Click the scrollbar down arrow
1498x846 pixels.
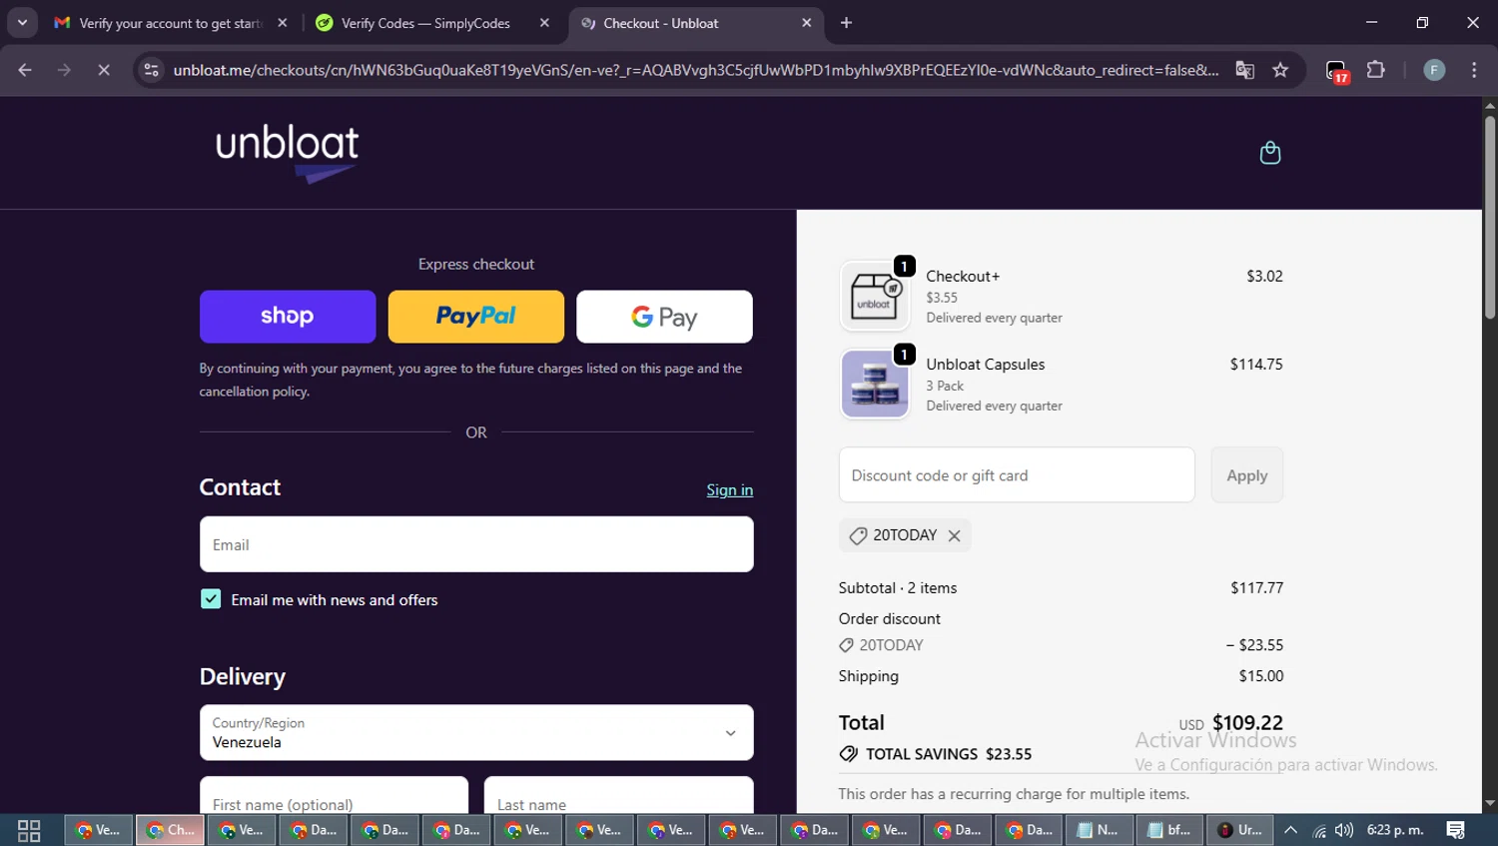pyautogui.click(x=1489, y=803)
